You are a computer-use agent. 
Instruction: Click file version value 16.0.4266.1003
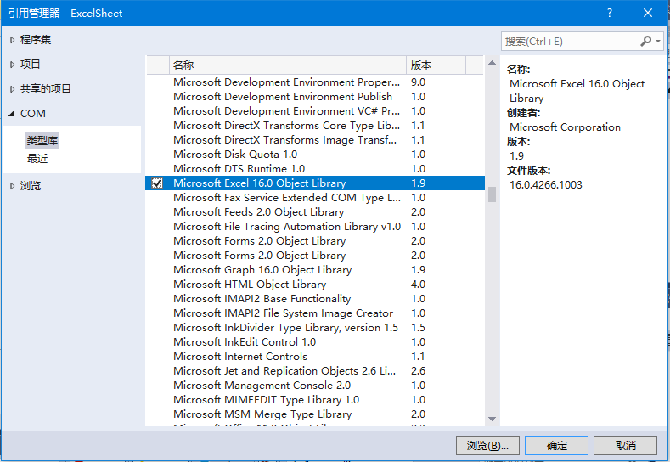click(546, 185)
